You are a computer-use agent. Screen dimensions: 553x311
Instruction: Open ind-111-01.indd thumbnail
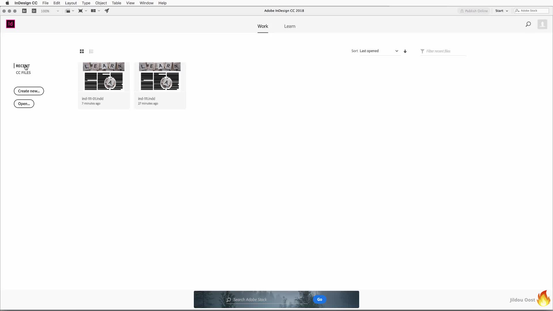click(104, 76)
